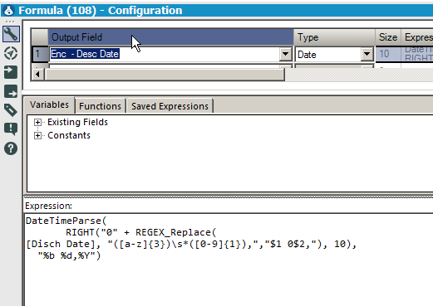This screenshot has width=433, height=306.
Task: Open the Output Field name dropdown arrow
Action: click(286, 54)
